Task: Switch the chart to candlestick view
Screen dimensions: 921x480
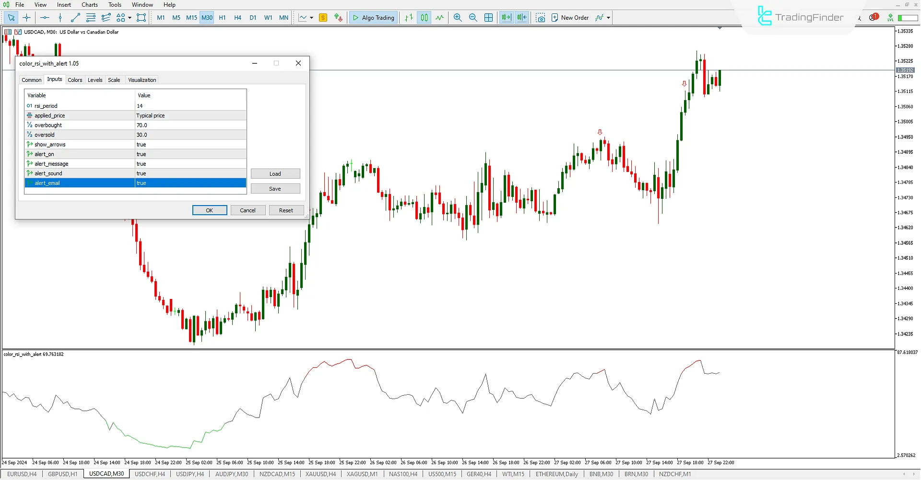Action: click(424, 17)
